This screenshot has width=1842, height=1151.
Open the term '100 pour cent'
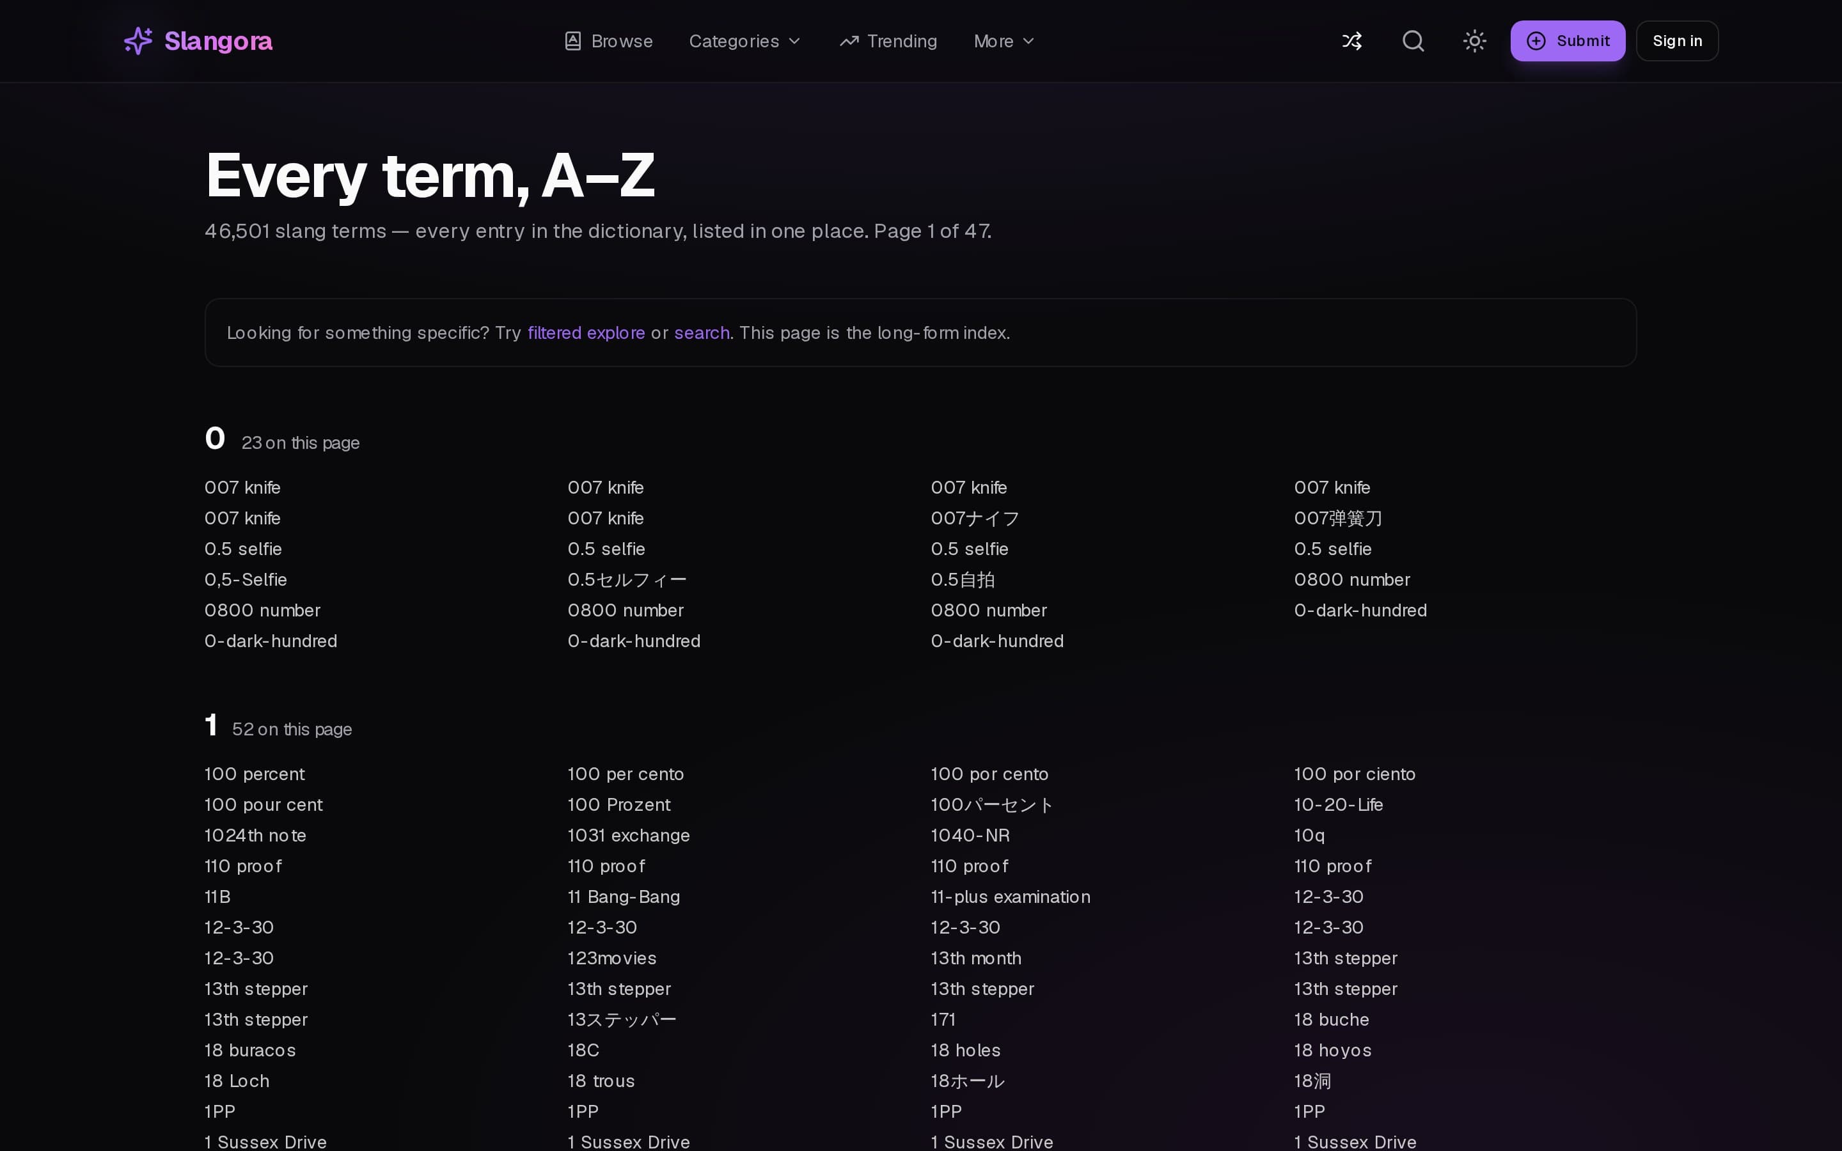(264, 804)
